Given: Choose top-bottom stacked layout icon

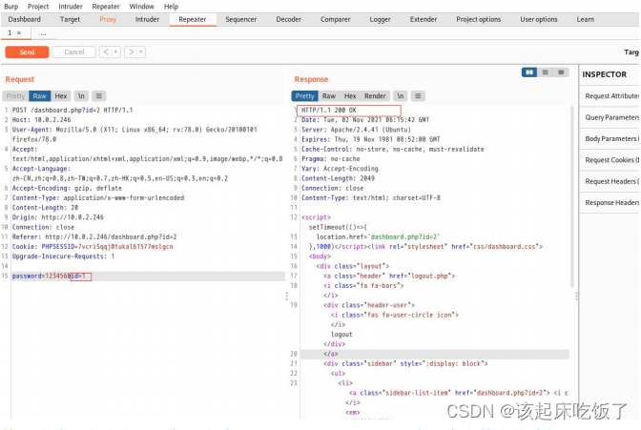Looking at the screenshot, I should click(x=546, y=72).
